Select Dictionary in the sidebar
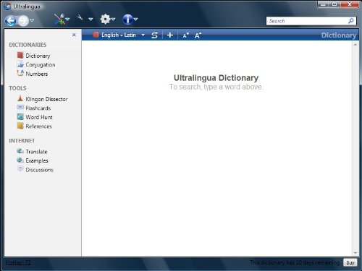 [x=38, y=56]
